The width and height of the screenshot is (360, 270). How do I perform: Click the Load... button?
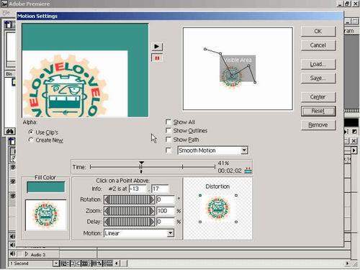pos(318,64)
